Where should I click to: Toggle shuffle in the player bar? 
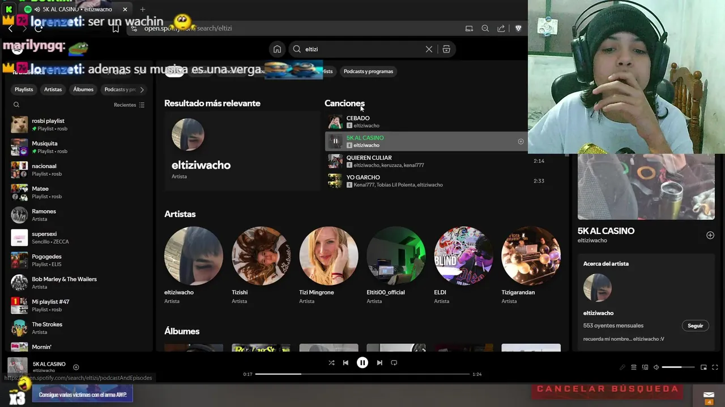tap(331, 363)
